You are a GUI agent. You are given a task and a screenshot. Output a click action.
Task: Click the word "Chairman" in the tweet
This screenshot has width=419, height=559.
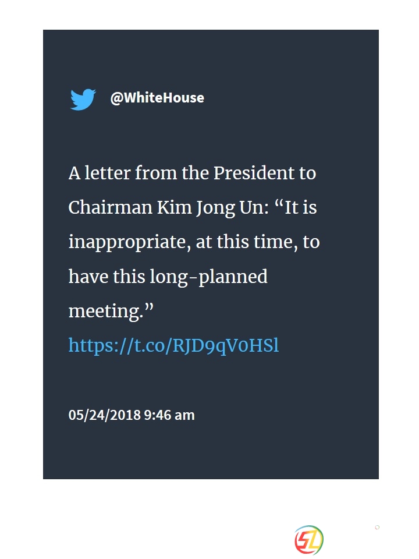click(x=110, y=207)
